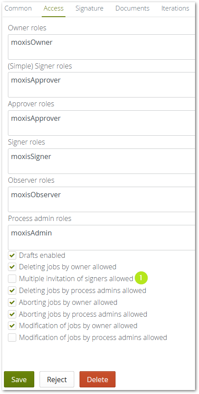Enable Modification of jobs by process admins

(x=12, y=337)
